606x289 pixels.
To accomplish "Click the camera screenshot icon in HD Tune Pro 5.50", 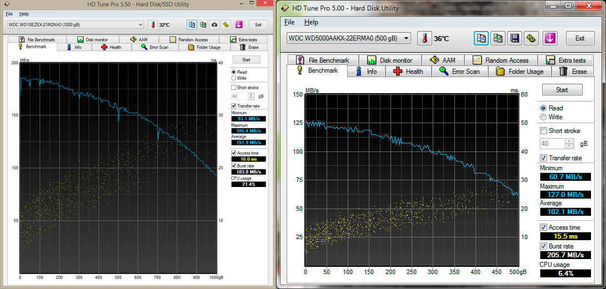I will (214, 24).
